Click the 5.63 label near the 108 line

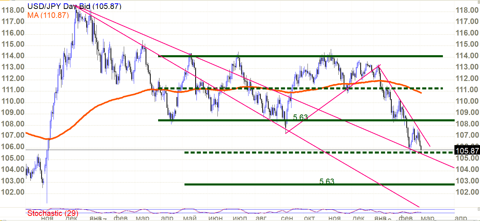300,117
